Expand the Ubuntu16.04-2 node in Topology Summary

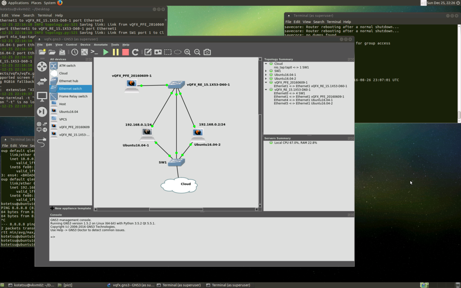click(266, 79)
